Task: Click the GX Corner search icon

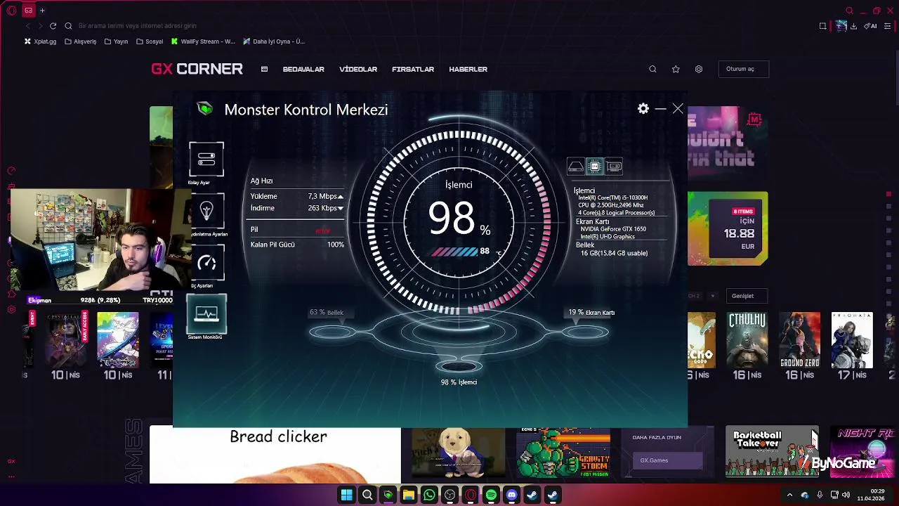Action: 652,69
